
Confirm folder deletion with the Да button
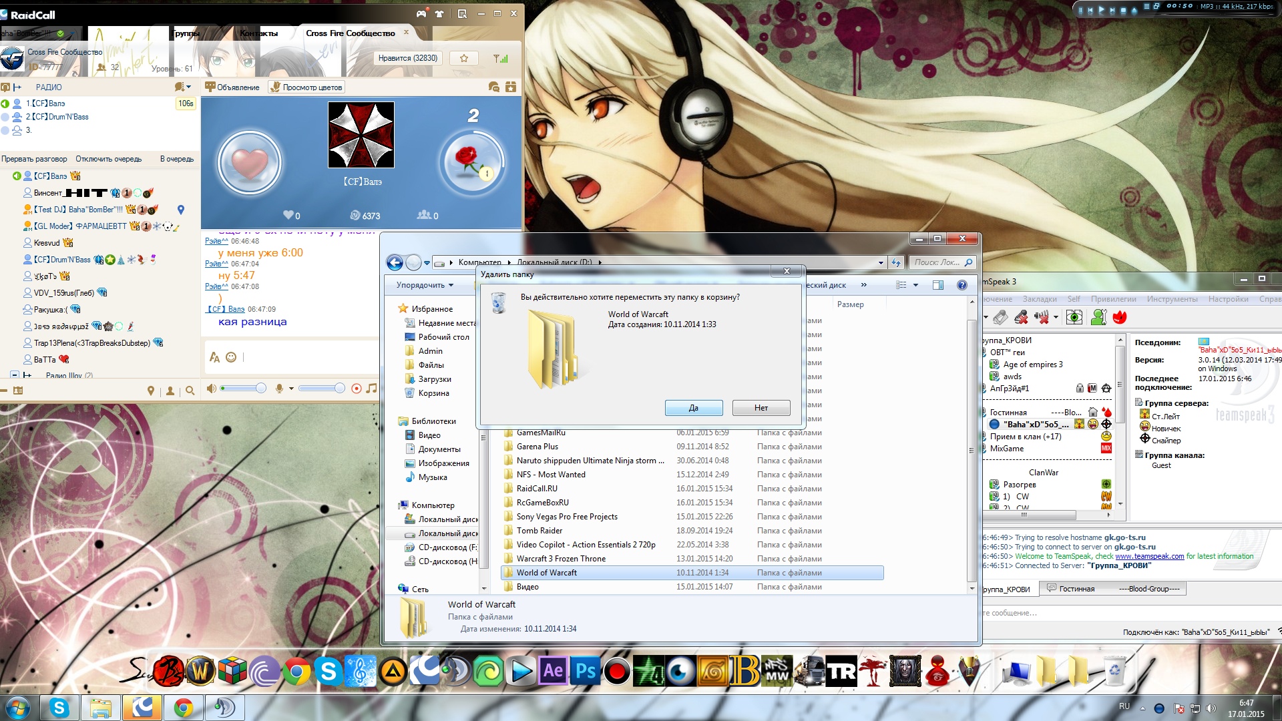(x=694, y=408)
